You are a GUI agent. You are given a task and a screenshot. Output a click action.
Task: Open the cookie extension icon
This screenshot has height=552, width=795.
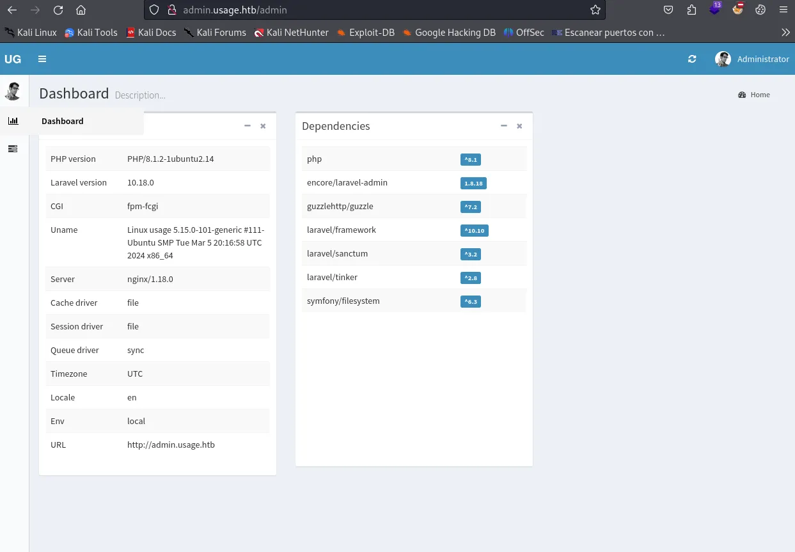click(760, 10)
